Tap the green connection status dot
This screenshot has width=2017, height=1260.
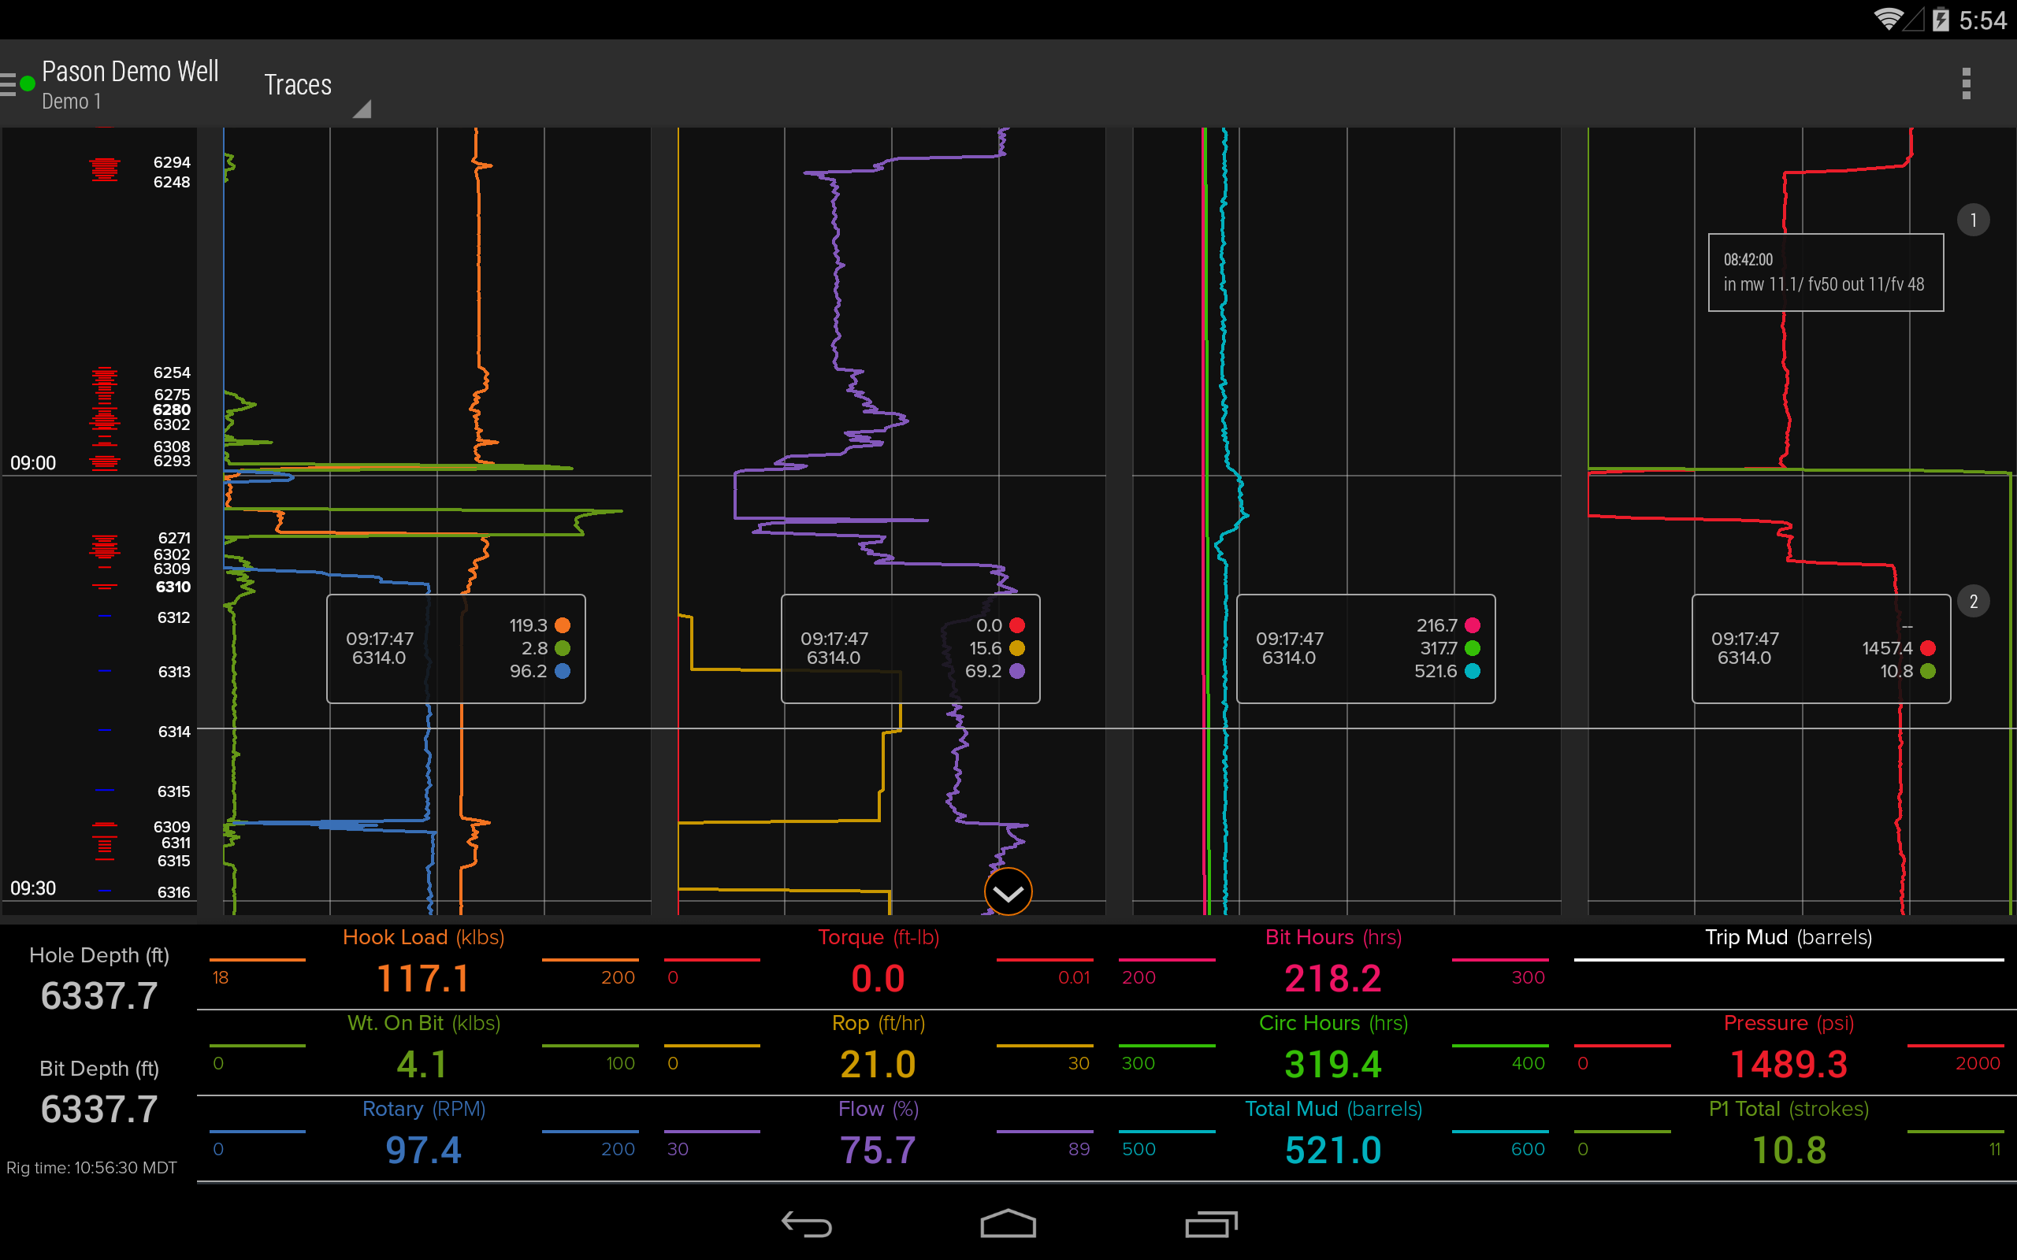[x=28, y=83]
